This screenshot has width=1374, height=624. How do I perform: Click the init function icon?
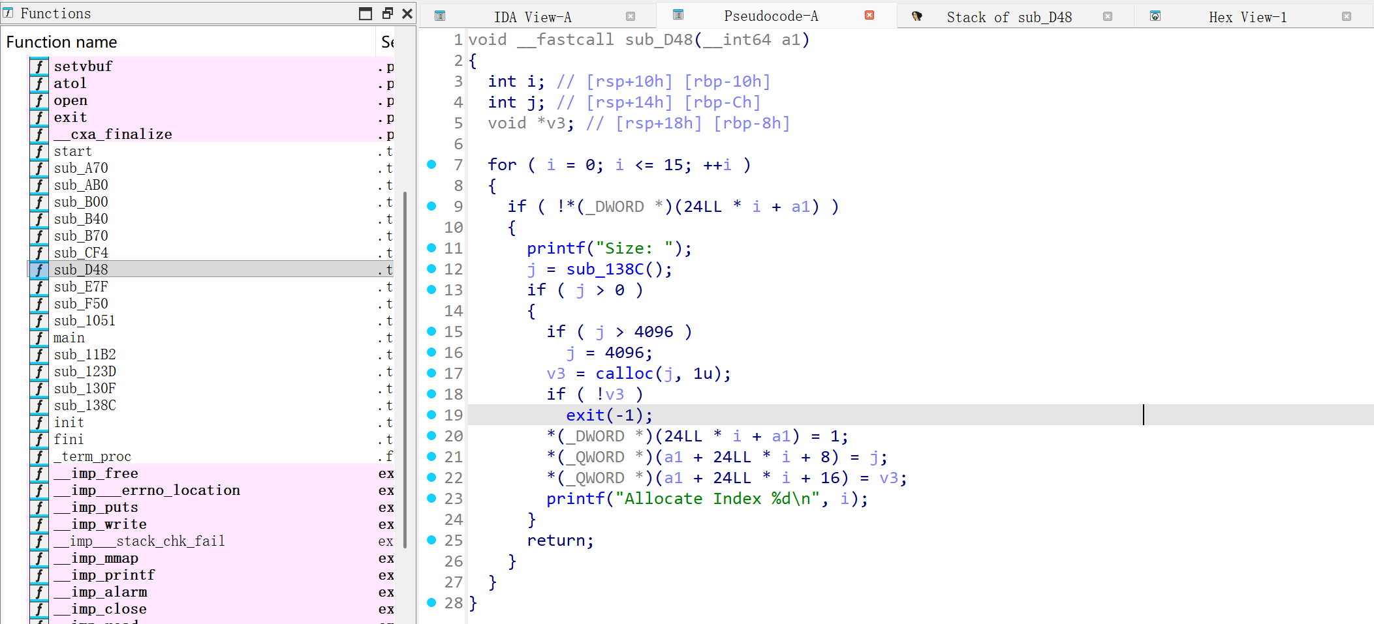click(39, 423)
